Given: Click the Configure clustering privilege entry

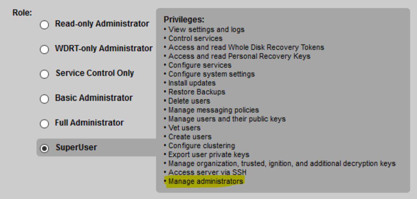Looking at the screenshot, I should [201, 145].
